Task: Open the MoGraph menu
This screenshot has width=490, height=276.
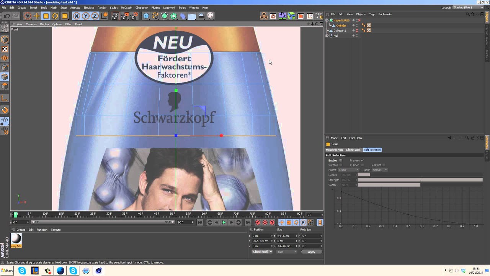Action: (126, 8)
